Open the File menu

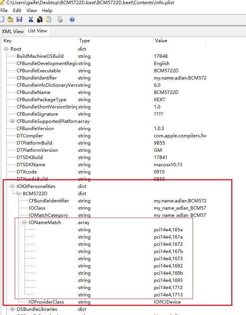coord(4,11)
